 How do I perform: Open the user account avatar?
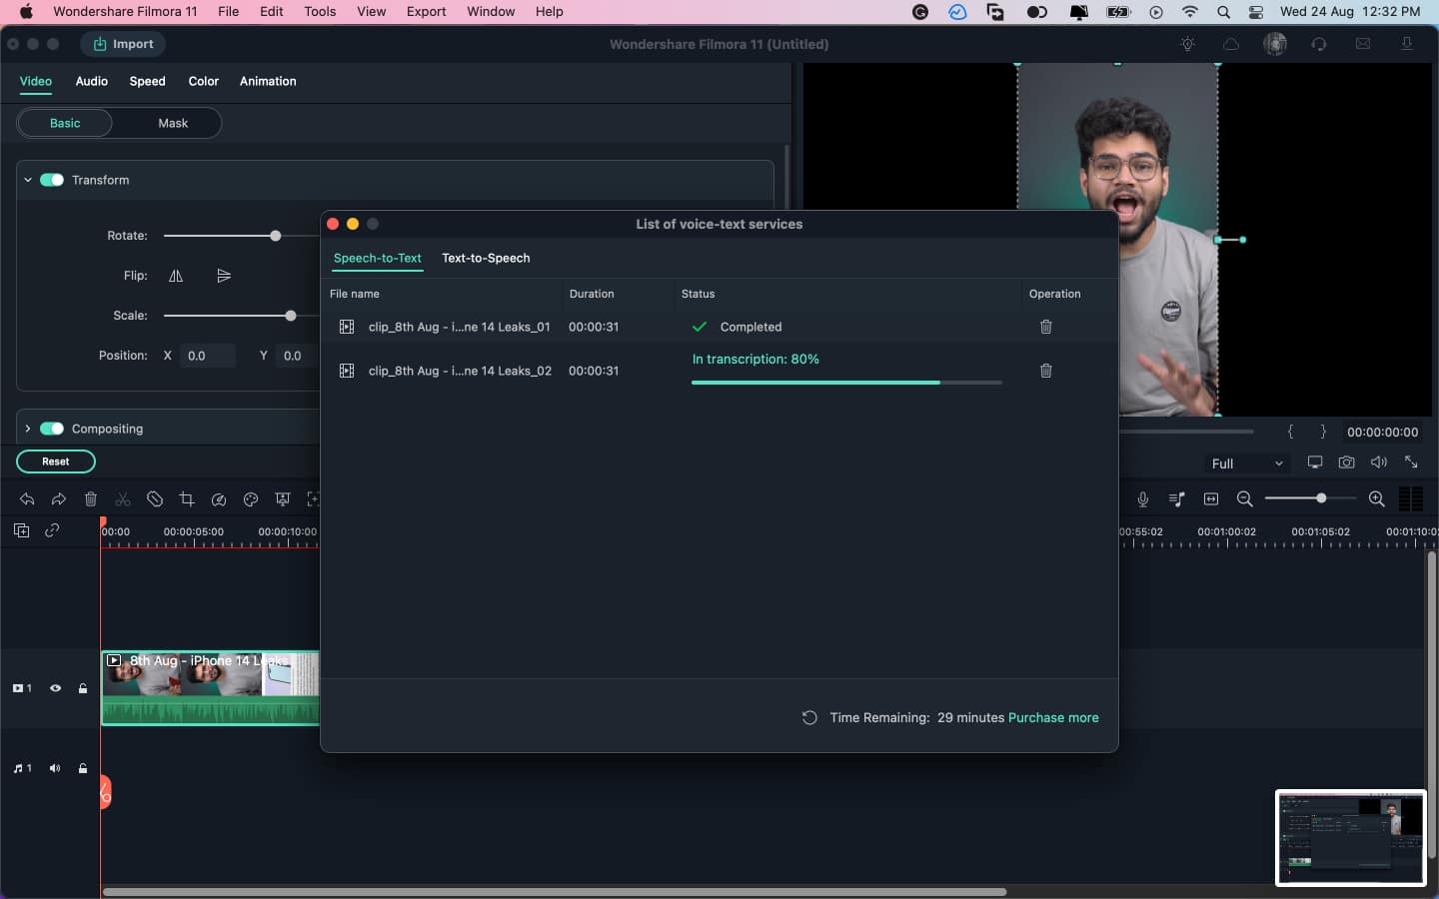point(1275,44)
